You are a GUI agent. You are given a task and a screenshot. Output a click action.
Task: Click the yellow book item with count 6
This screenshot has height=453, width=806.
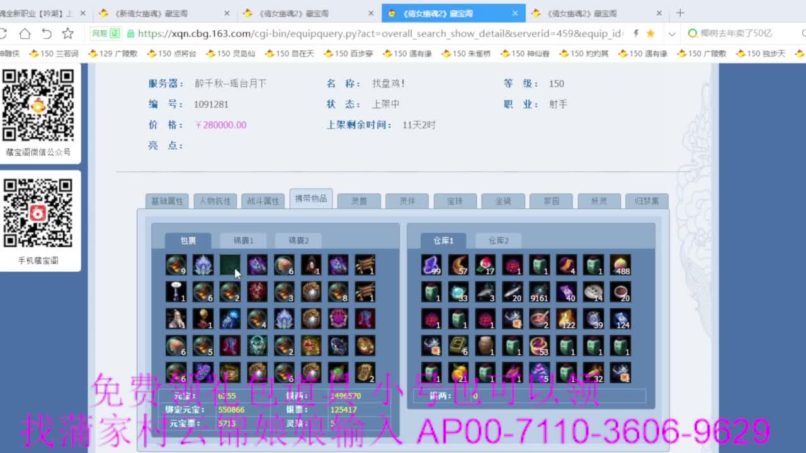point(459,345)
